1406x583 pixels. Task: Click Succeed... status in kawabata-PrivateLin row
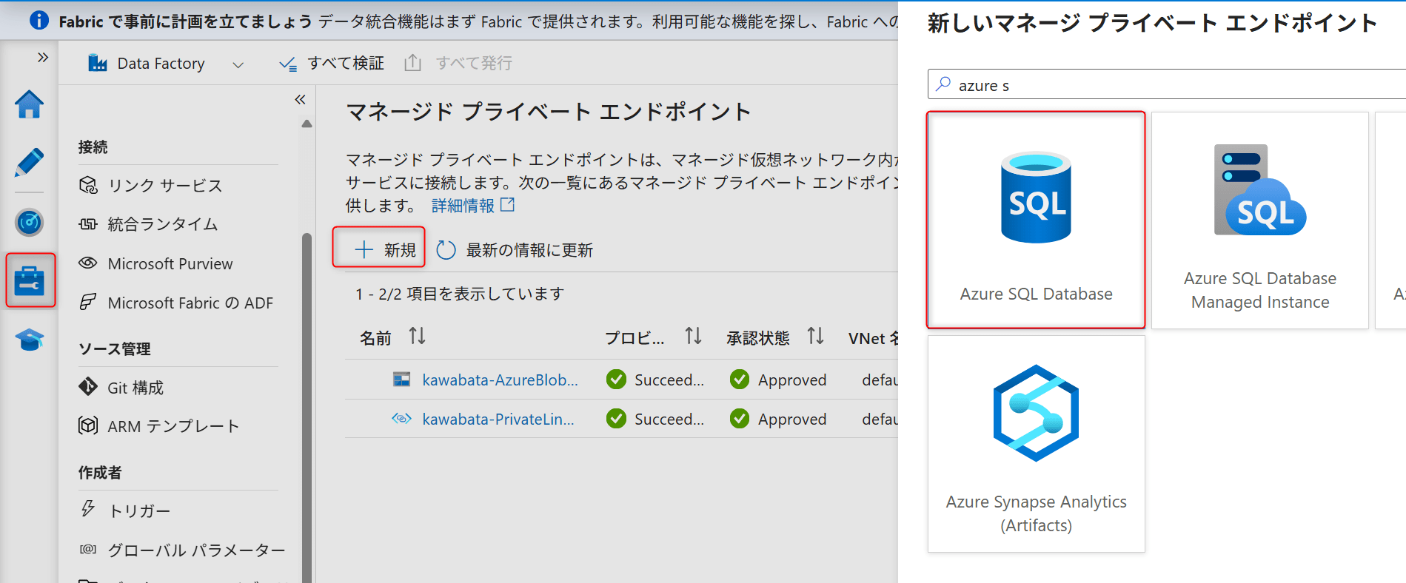pos(655,419)
